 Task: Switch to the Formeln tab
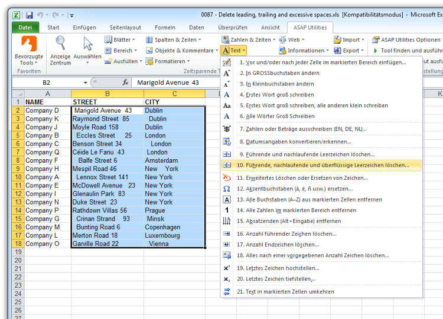165,27
